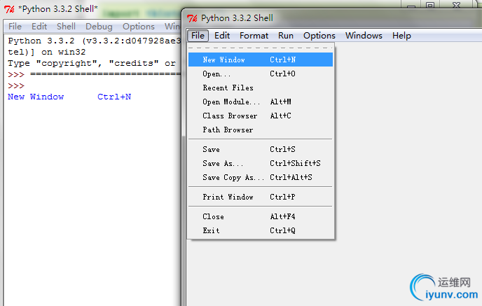The width and height of the screenshot is (482, 306).
Task: Click the 'Type "copyright"' line in the back shell
Action: coord(92,63)
